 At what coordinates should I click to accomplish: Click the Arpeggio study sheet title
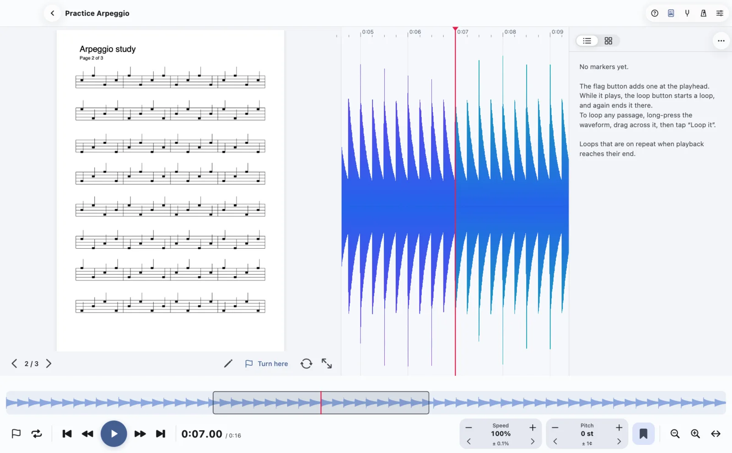click(108, 49)
